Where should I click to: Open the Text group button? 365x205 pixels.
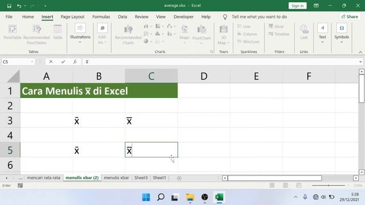pyautogui.click(x=322, y=34)
